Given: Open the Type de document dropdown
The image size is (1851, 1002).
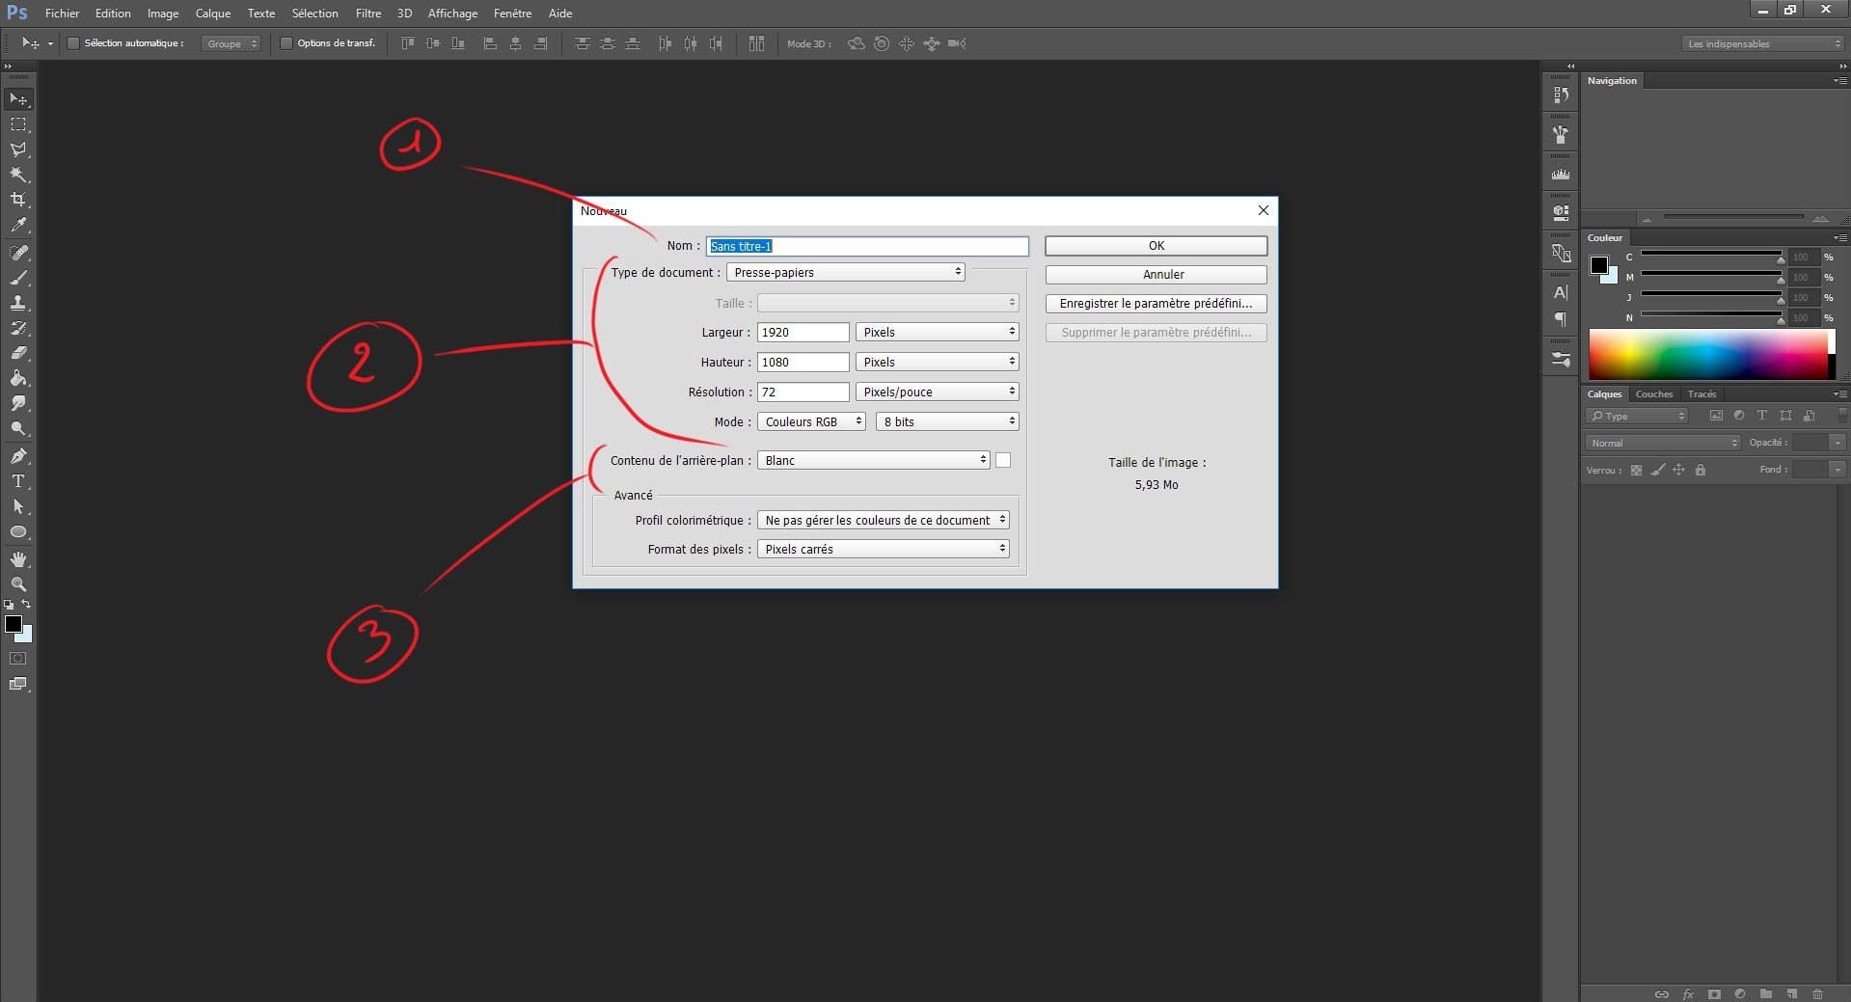Looking at the screenshot, I should coord(844,272).
